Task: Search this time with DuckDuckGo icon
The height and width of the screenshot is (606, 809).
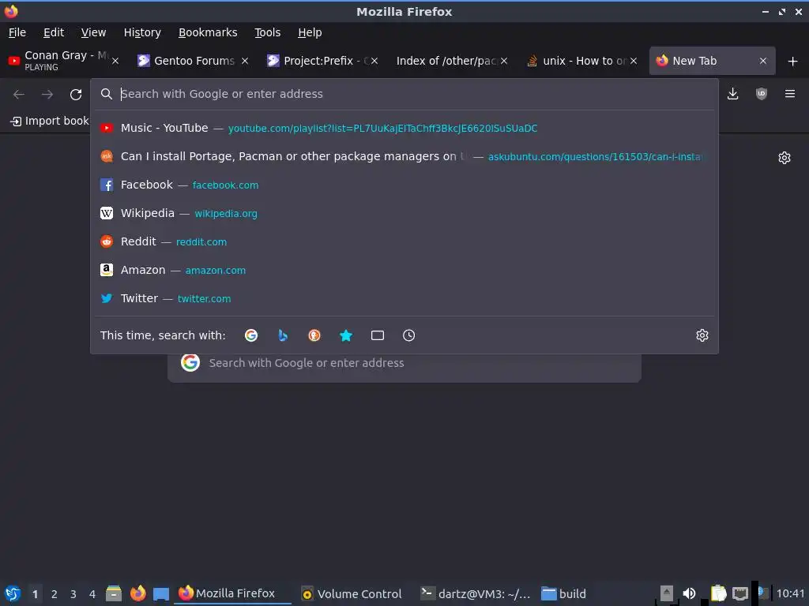Action: pyautogui.click(x=314, y=335)
